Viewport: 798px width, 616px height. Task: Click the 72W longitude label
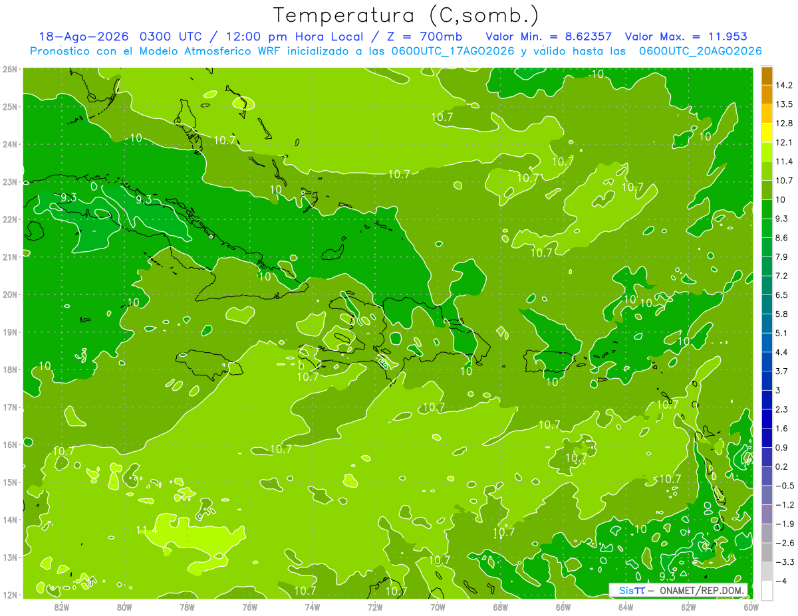point(375,607)
